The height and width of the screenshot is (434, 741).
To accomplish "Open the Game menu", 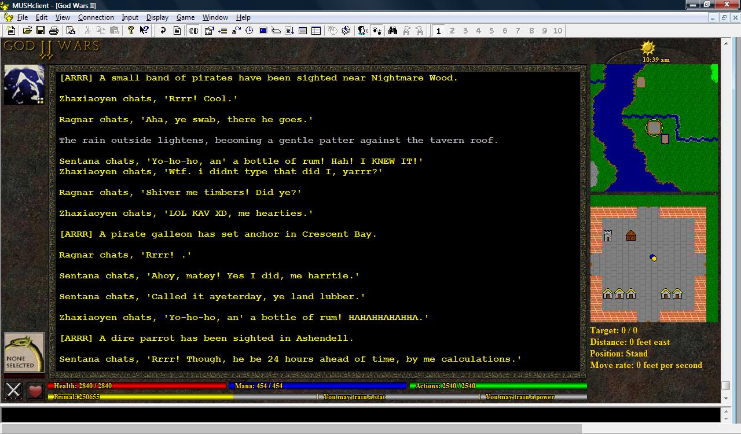I will point(185,17).
